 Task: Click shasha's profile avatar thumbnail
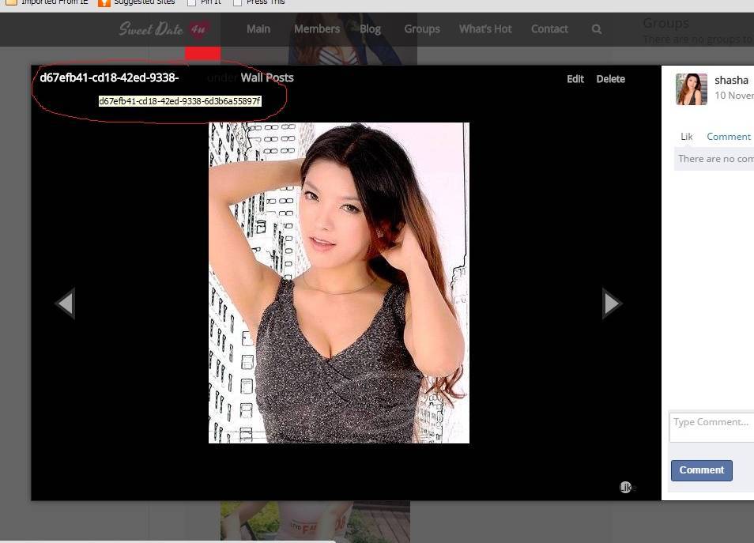coord(692,89)
